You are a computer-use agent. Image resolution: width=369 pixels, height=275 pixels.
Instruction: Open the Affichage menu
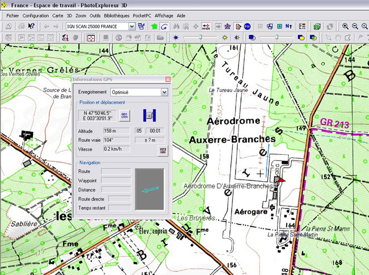click(x=164, y=16)
